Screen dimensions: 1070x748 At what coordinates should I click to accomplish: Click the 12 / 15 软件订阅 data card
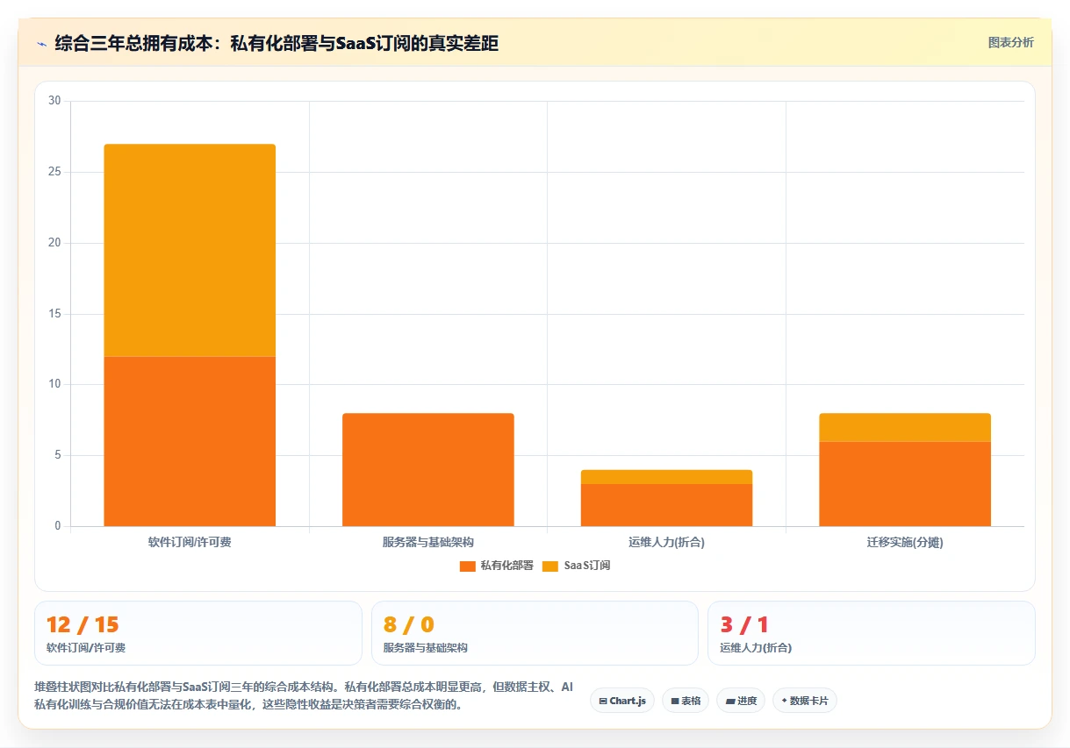click(x=198, y=633)
